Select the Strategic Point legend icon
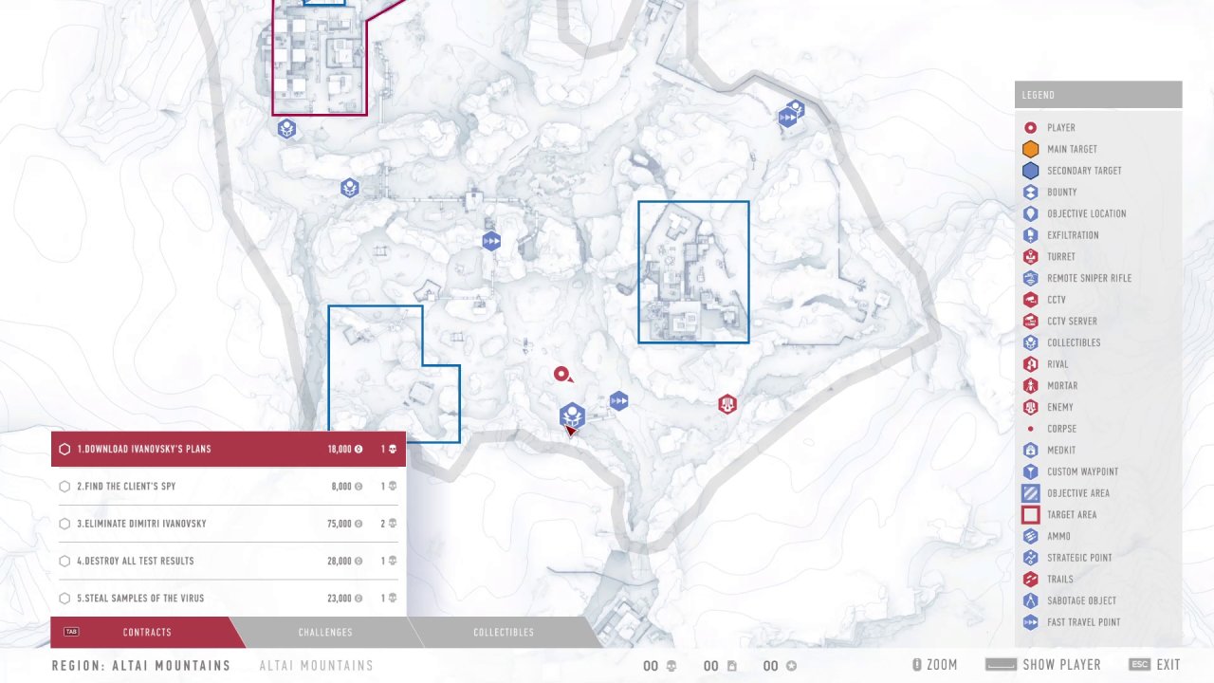This screenshot has width=1214, height=683. click(1031, 558)
